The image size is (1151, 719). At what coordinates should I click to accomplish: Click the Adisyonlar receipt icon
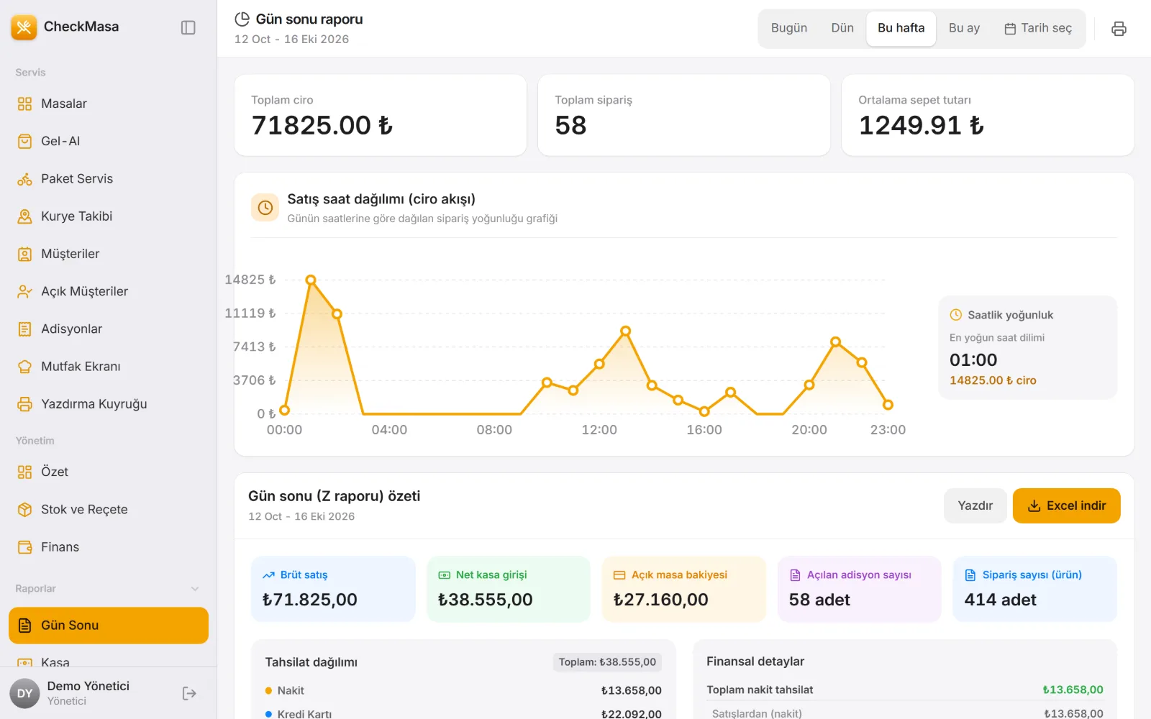[24, 329]
